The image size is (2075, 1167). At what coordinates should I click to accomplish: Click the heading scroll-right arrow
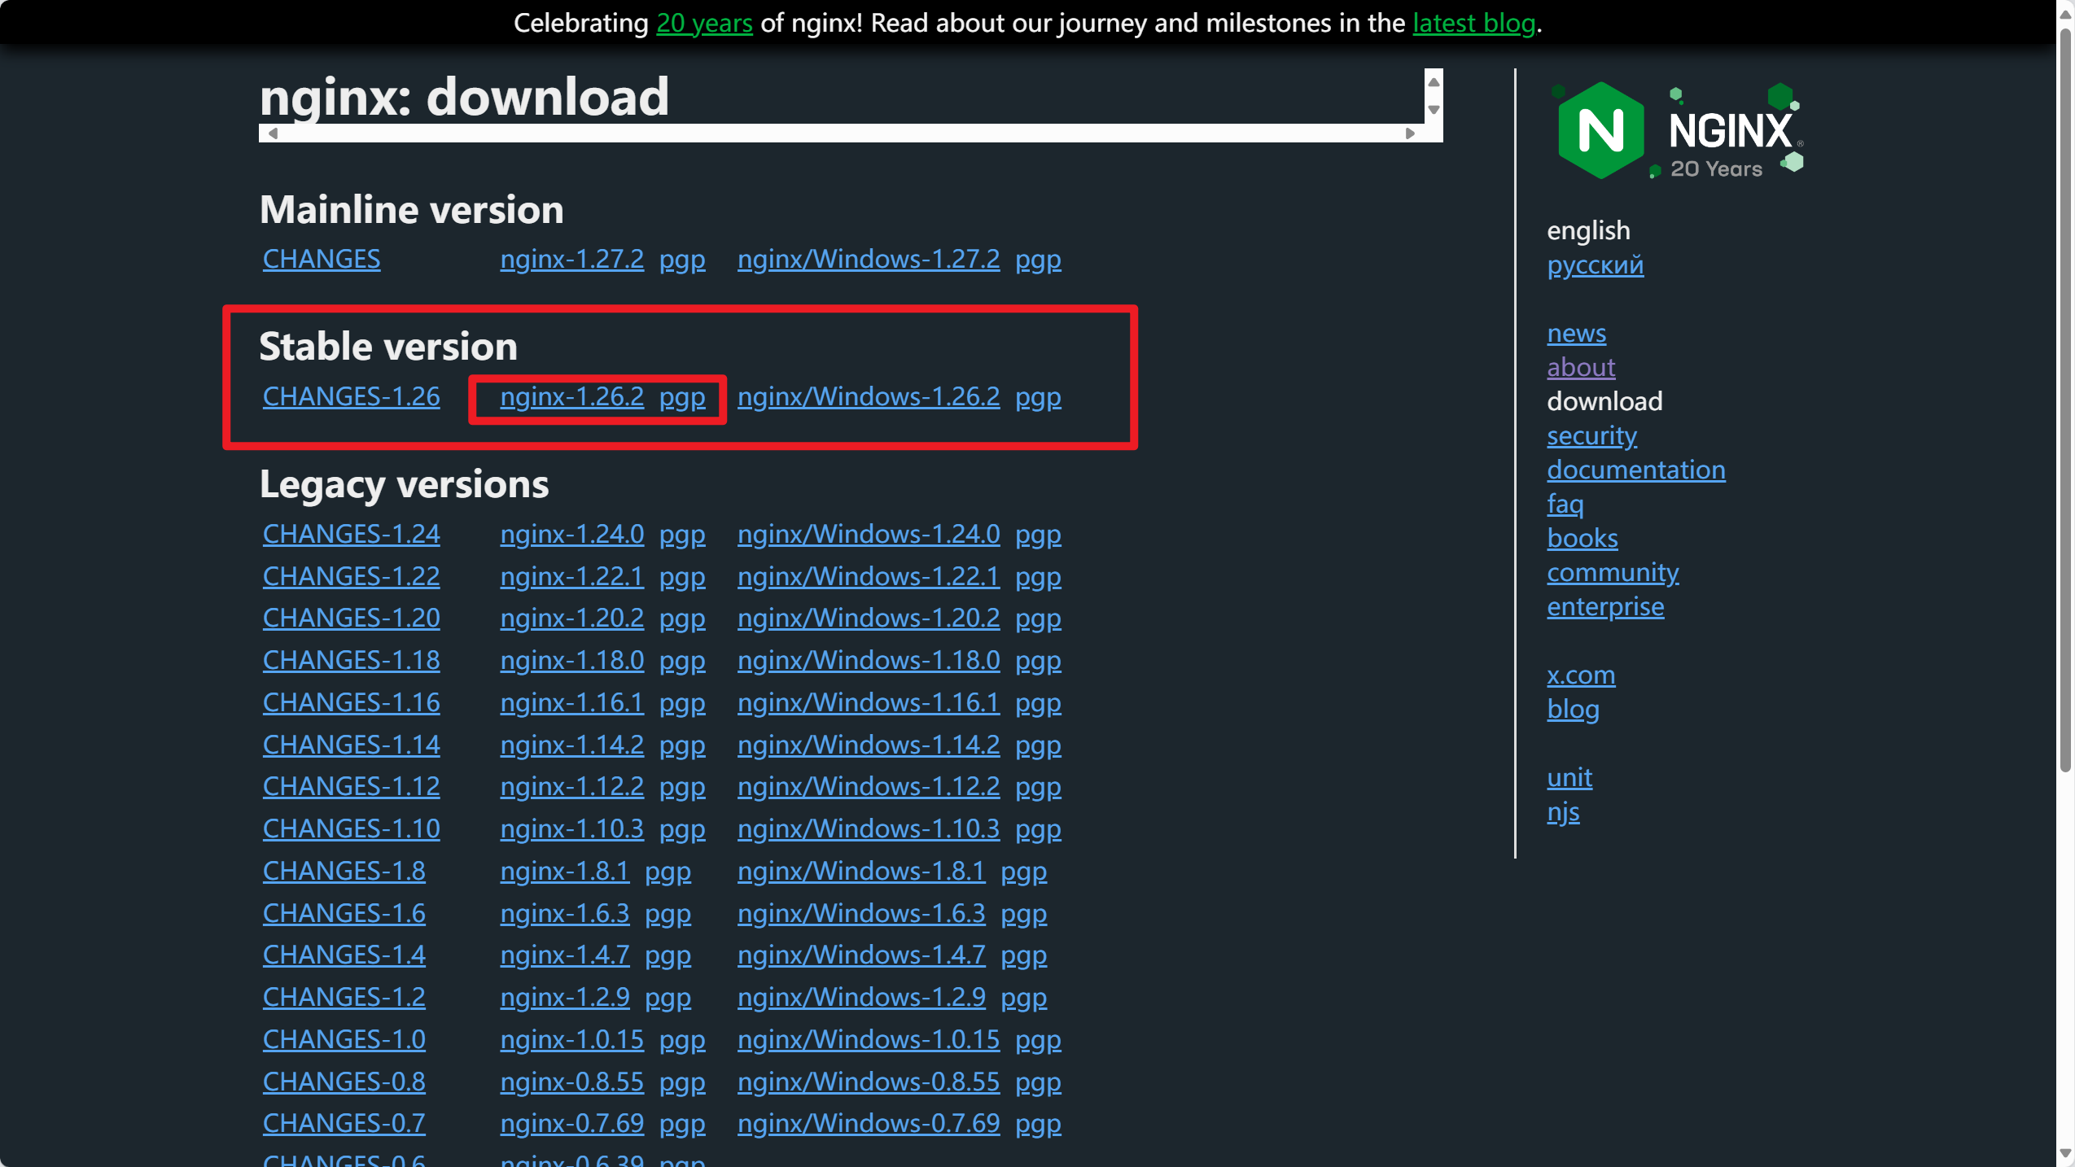point(1410,133)
